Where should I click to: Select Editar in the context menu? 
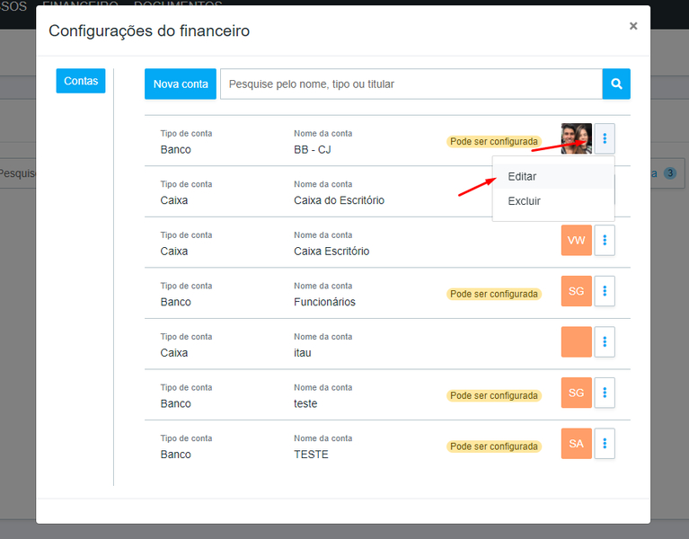tap(522, 177)
